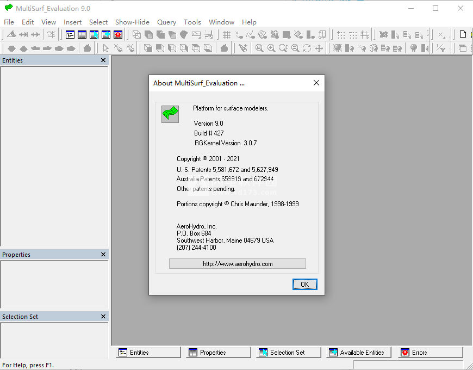
Task: Open the Show-Hide menu
Action: (x=132, y=22)
